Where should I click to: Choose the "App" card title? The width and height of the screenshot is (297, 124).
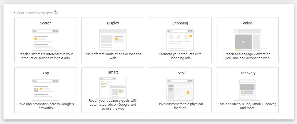[46, 73]
